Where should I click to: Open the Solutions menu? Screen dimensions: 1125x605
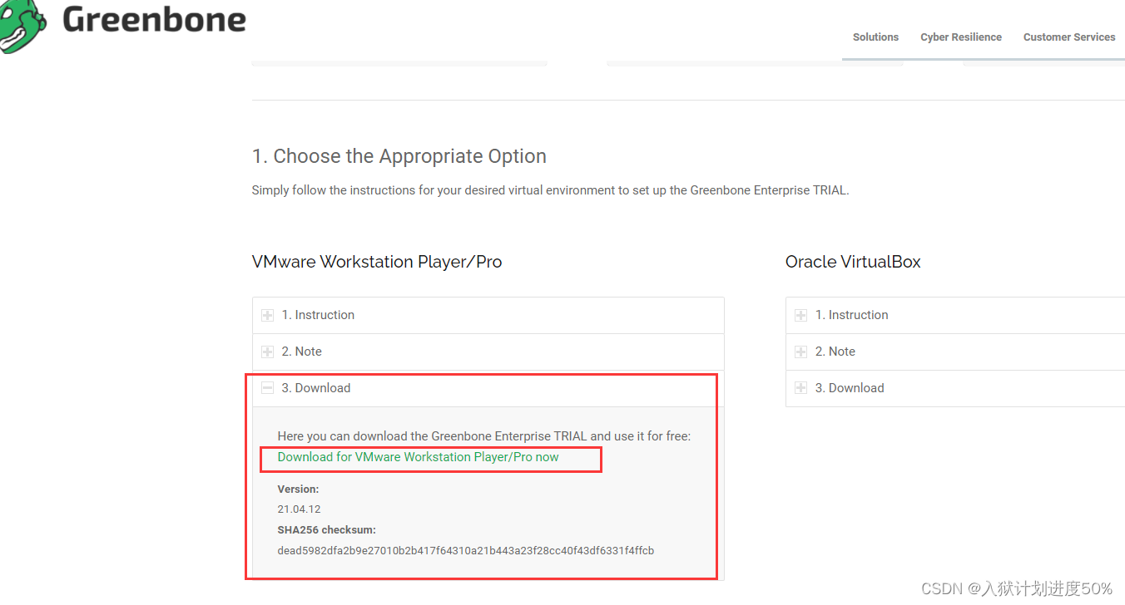click(875, 37)
